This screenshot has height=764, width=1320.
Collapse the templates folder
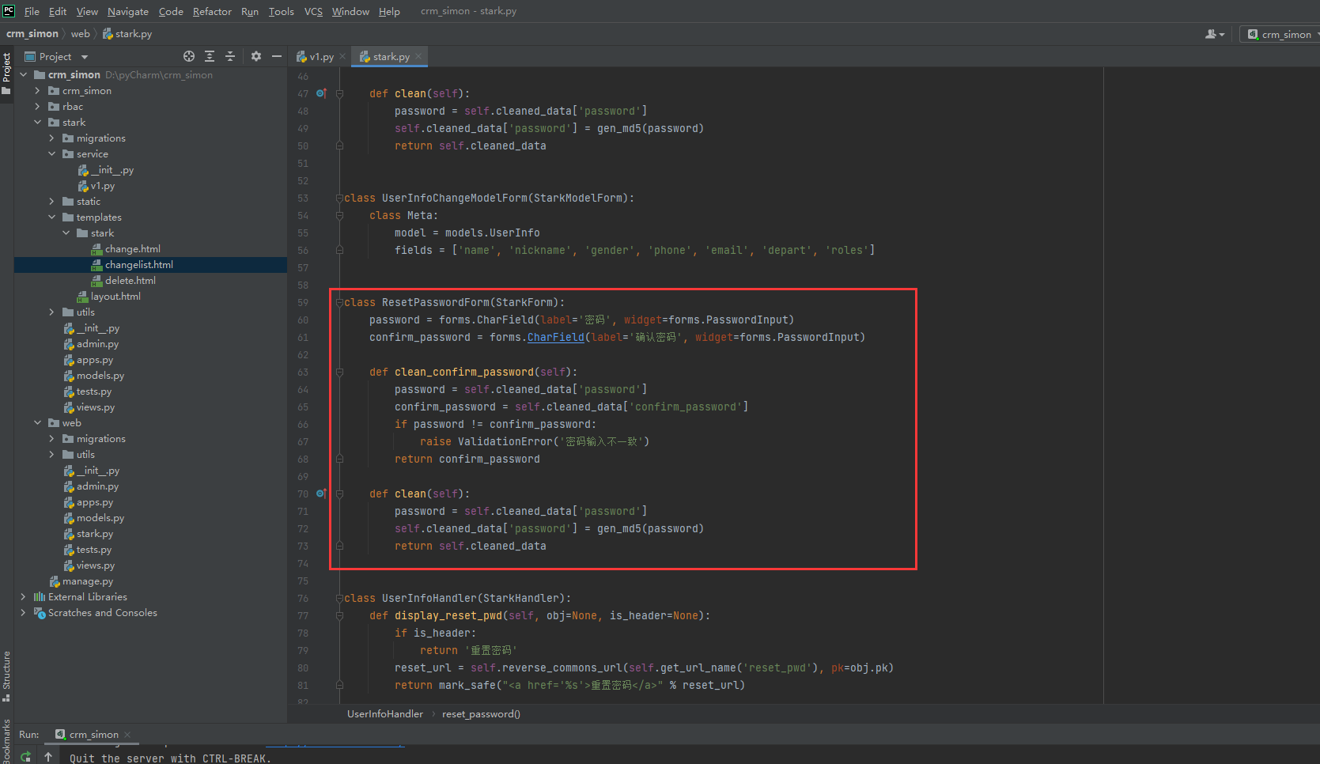pos(51,217)
